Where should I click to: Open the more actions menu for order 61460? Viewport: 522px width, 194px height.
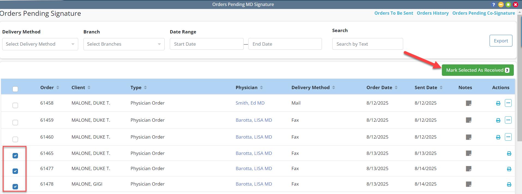[508, 137]
